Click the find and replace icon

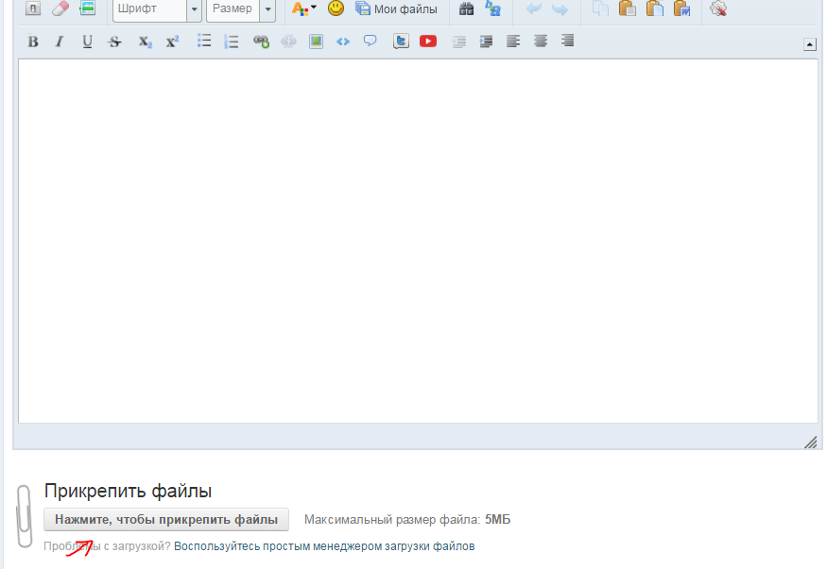[x=493, y=8]
